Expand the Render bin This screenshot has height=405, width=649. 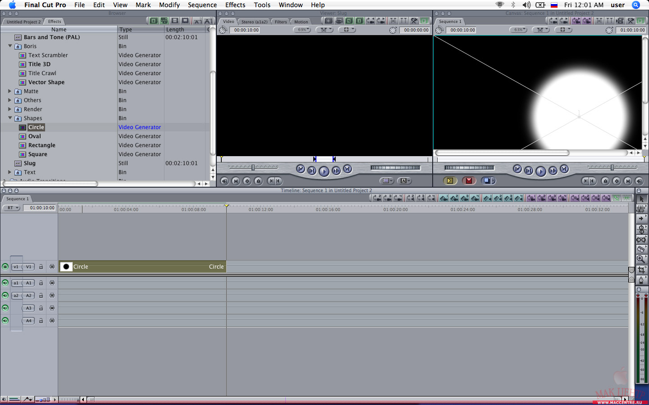[x=10, y=109]
